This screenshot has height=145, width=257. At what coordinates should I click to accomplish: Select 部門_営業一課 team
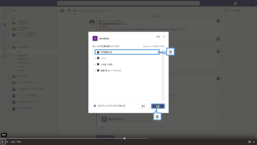click(x=23, y=47)
